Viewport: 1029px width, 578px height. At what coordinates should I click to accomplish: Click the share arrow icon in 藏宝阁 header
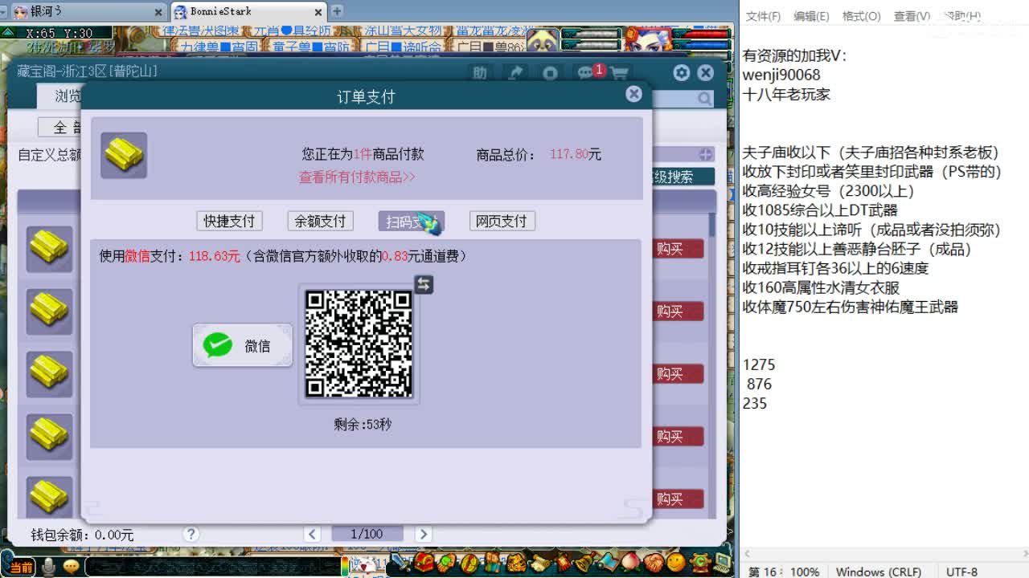coord(515,73)
